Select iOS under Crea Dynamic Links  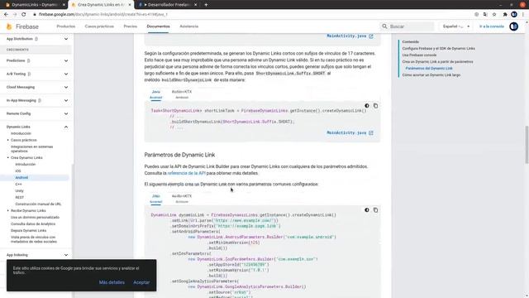pyautogui.click(x=18, y=171)
